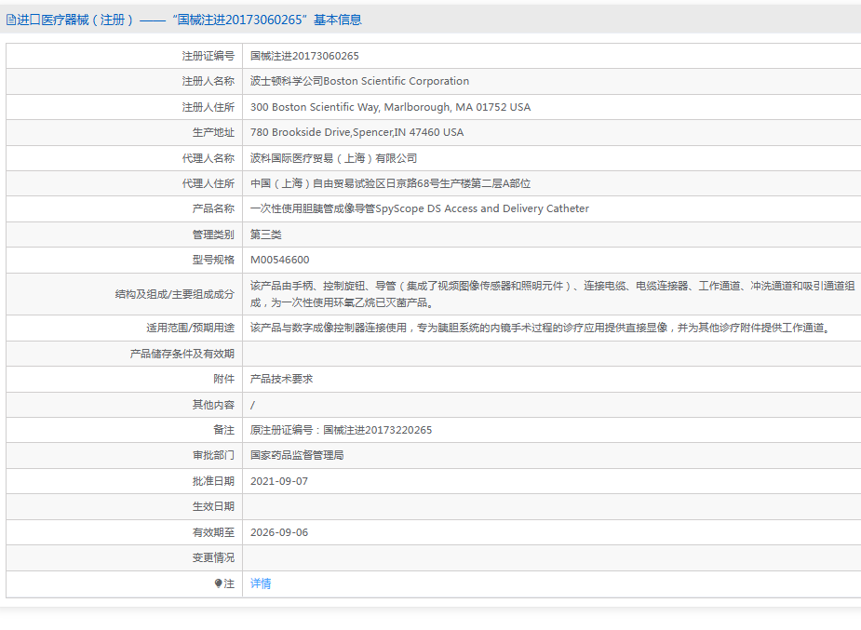Click the 变更情况 label
The width and height of the screenshot is (861, 630).
coord(213,557)
